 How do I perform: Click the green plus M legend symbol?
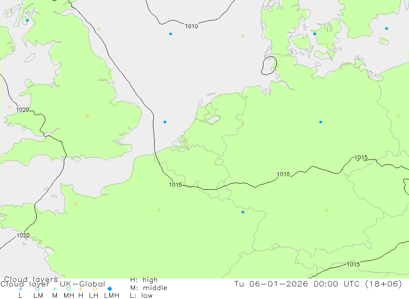pos(54,289)
